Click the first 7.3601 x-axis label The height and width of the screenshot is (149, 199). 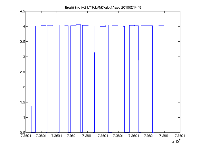26,136
